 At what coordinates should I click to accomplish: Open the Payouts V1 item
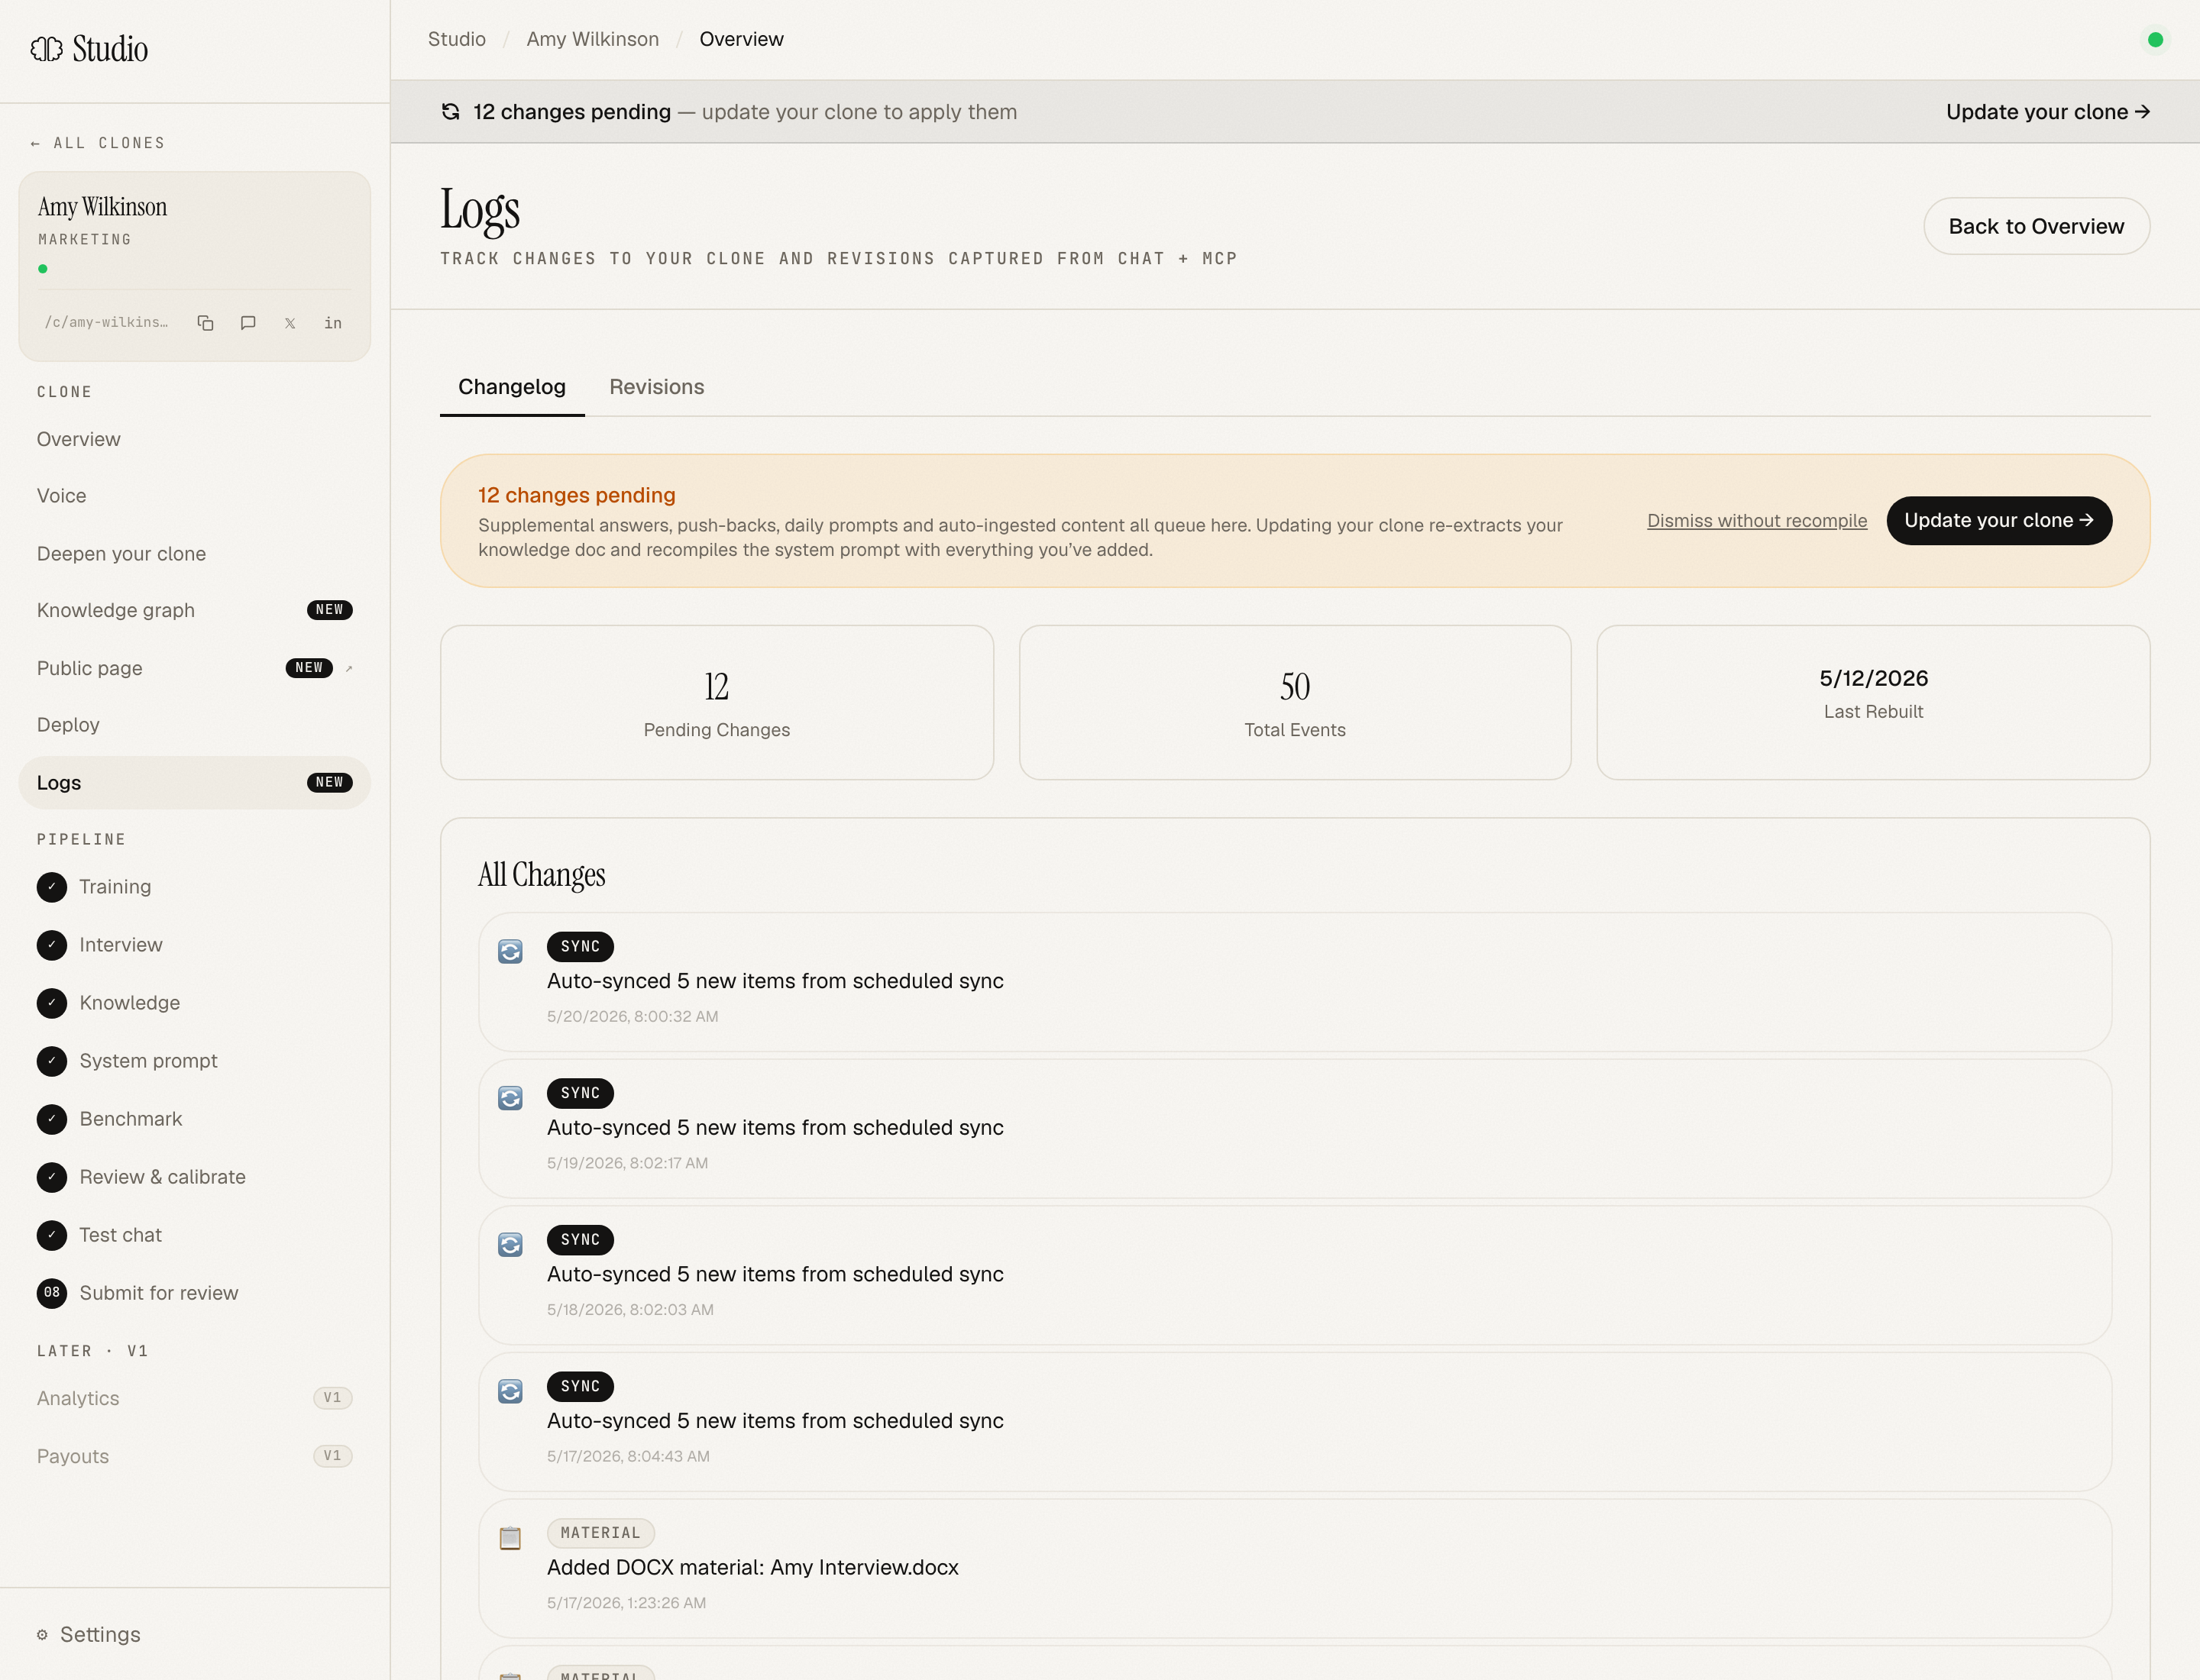tap(195, 1456)
